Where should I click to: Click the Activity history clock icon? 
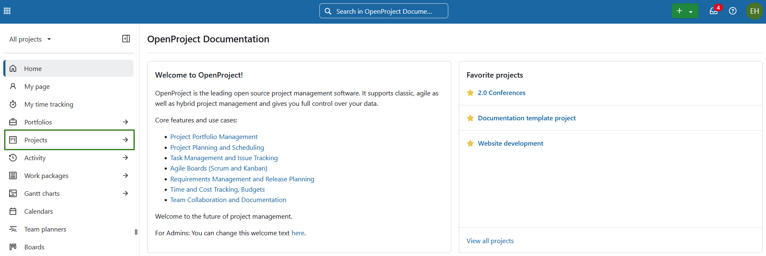tap(13, 158)
